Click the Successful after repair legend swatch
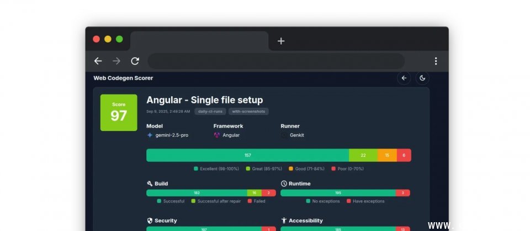 (193, 201)
